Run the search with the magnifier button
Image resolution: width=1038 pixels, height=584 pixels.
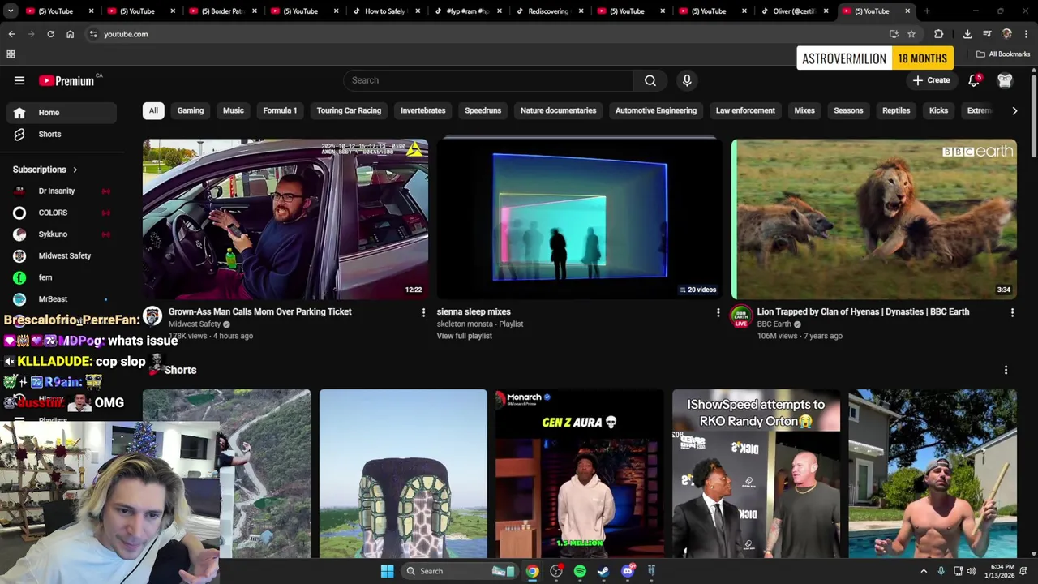coord(650,80)
